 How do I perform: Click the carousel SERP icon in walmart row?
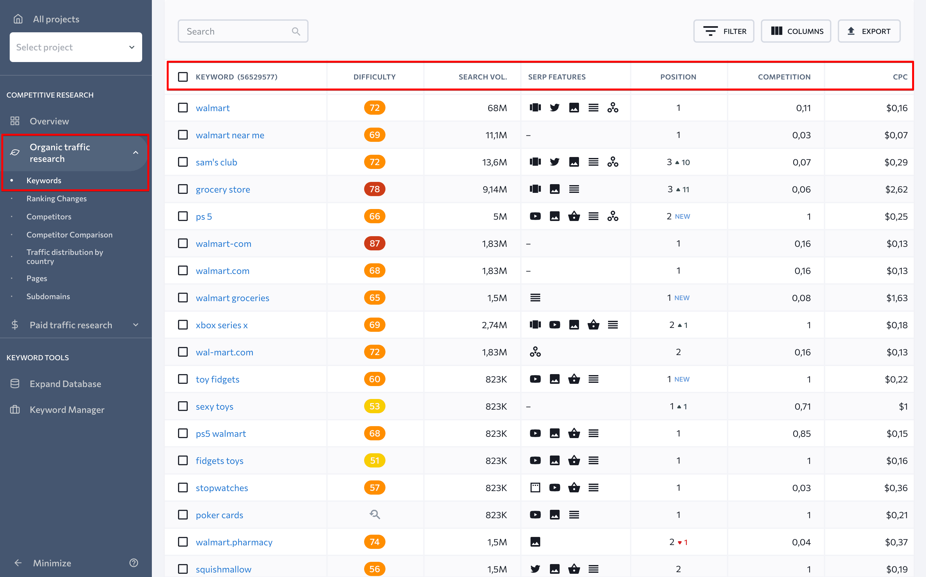pos(535,108)
